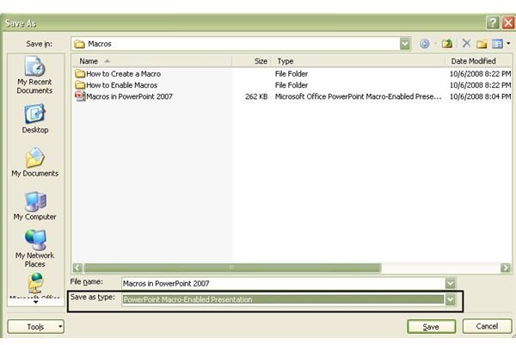Click the horizontal scrollbar thumb
This screenshot has width=516, height=345.
pyautogui.click(x=232, y=268)
